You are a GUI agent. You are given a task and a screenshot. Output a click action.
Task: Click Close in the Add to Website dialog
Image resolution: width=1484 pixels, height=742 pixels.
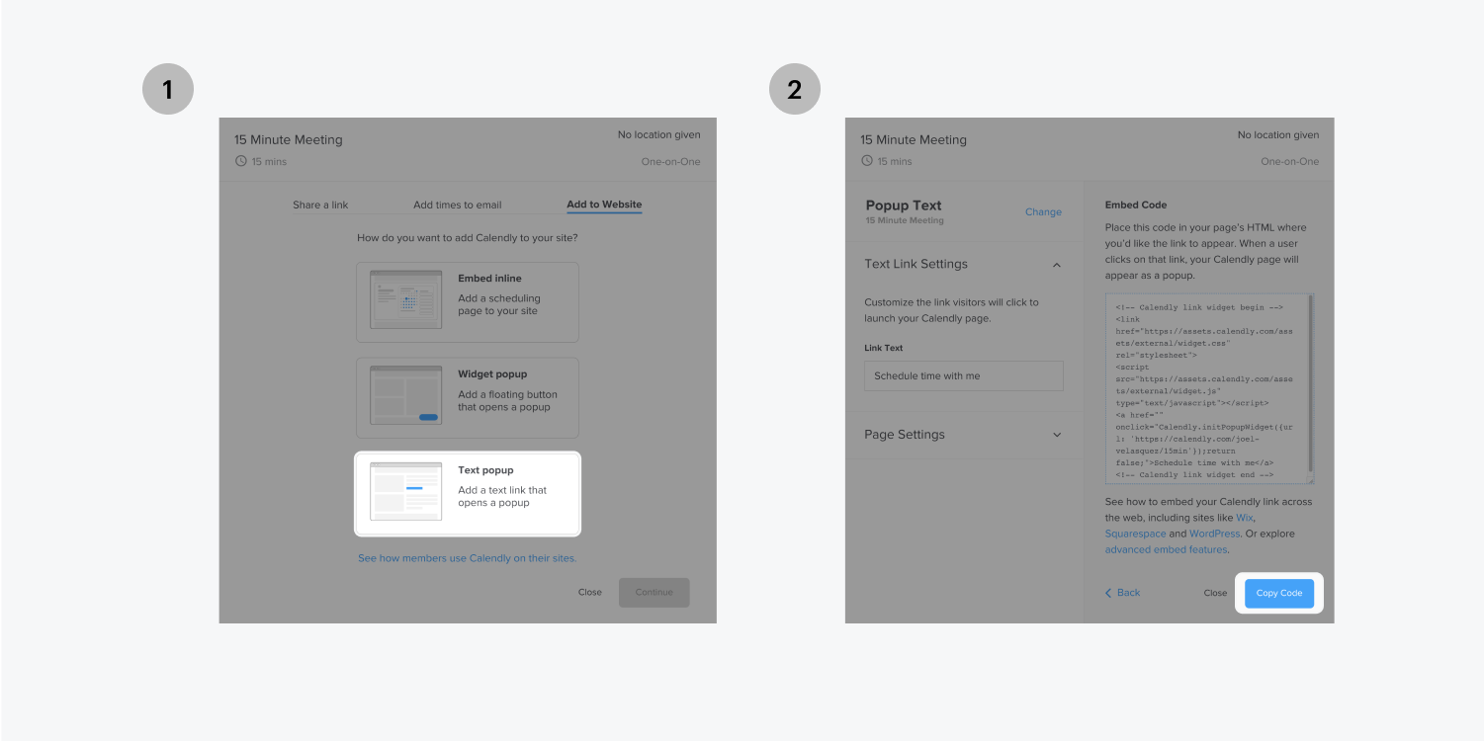tap(590, 592)
